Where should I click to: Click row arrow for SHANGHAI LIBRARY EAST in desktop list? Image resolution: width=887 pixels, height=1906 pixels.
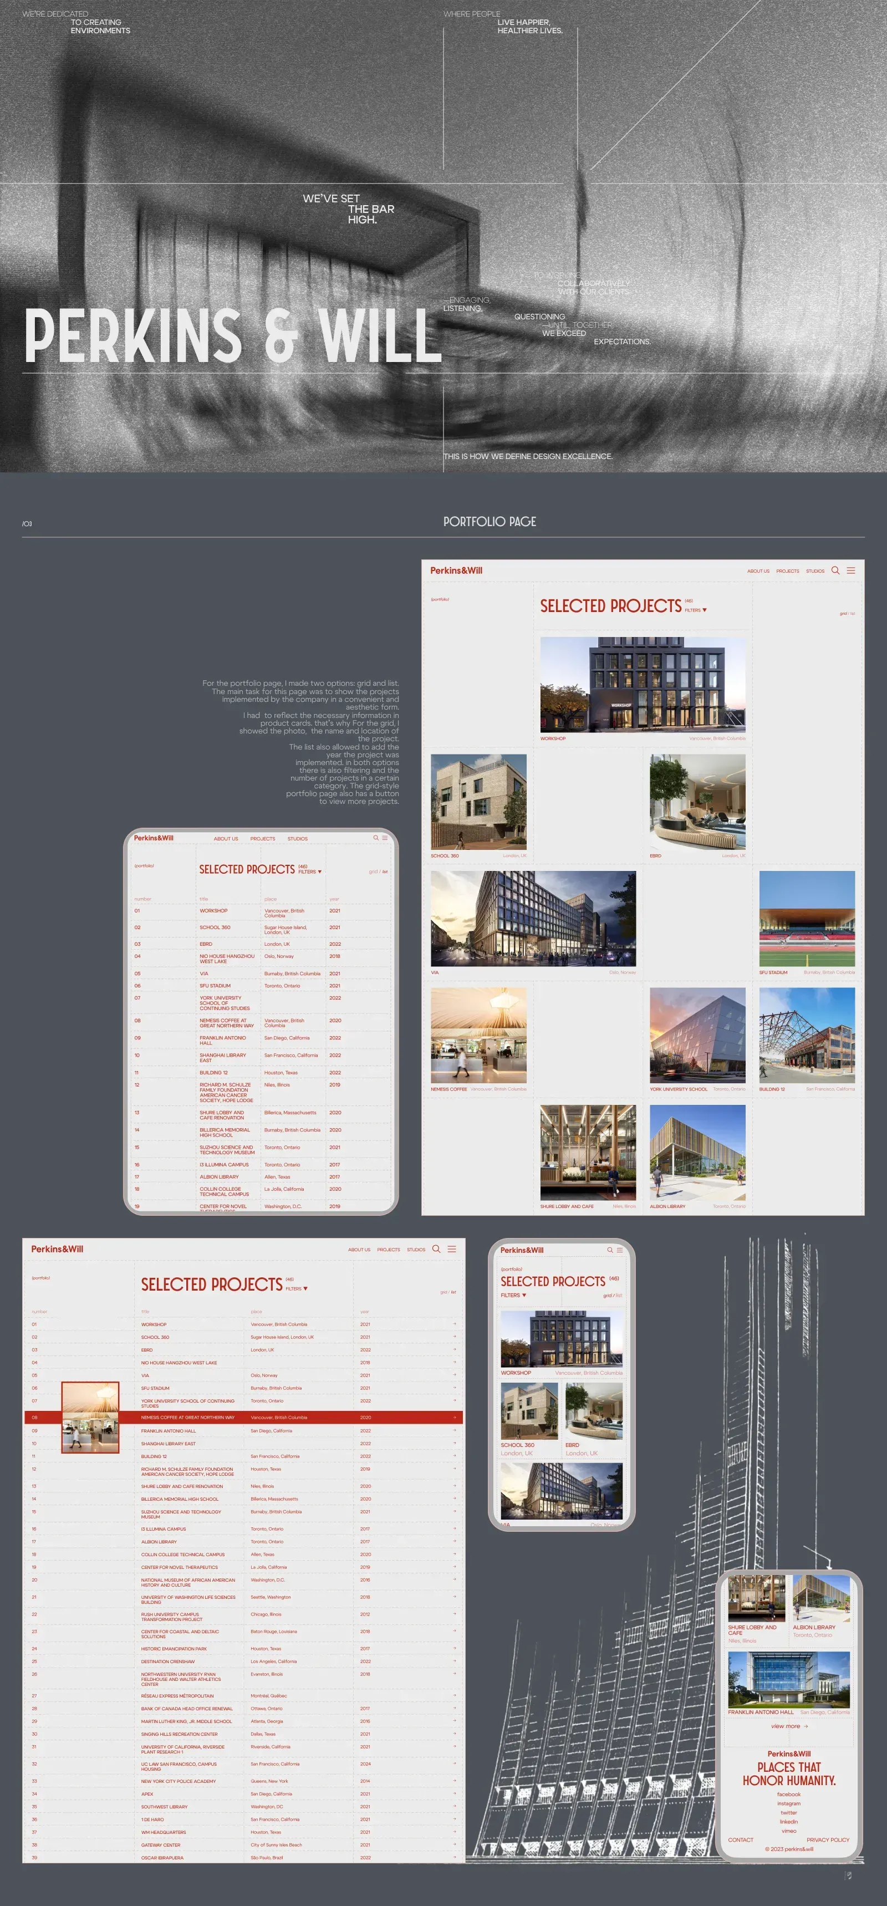(454, 1444)
